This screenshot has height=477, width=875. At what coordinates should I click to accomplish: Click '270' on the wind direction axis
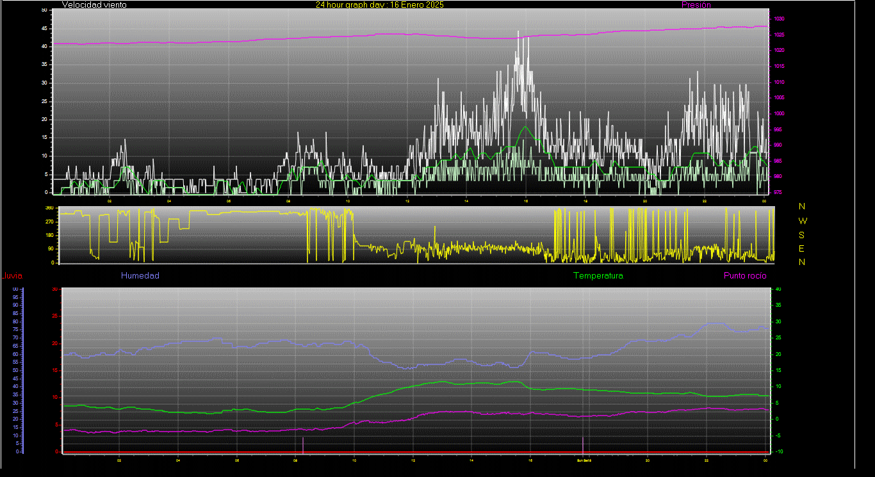point(49,222)
